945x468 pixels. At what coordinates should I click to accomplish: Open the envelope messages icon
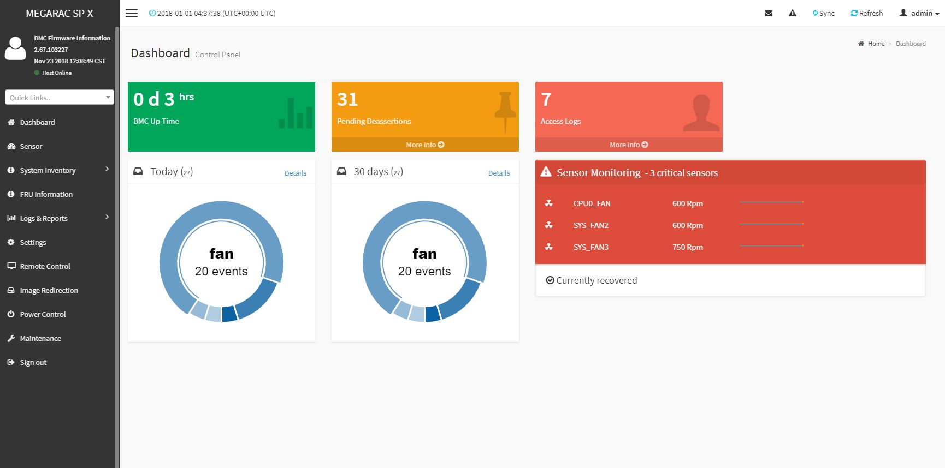[x=768, y=13]
